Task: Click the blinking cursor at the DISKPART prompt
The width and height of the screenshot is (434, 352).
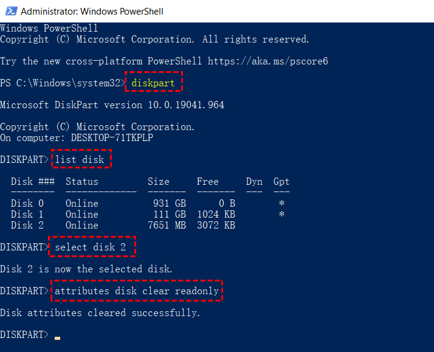Action: coord(57,336)
